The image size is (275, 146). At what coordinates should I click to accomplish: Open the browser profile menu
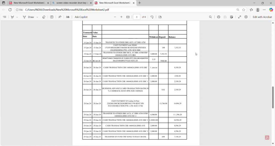pyautogui.click(x=258, y=10)
